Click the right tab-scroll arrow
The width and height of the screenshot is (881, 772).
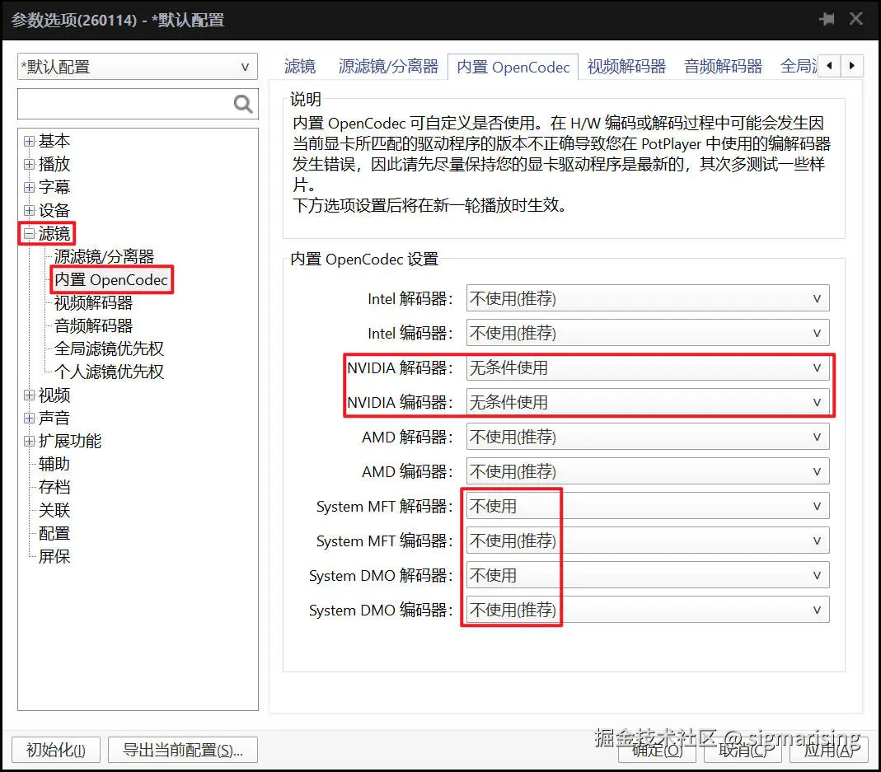pos(853,66)
